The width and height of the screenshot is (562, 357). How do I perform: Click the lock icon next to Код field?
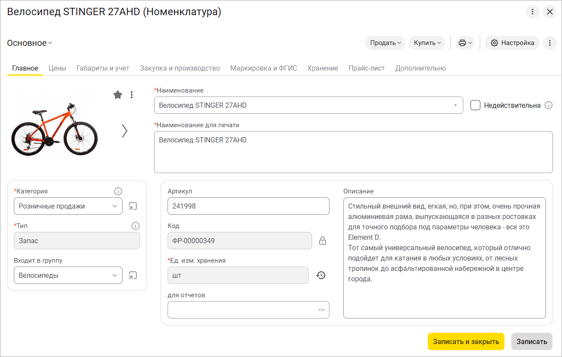pos(322,241)
